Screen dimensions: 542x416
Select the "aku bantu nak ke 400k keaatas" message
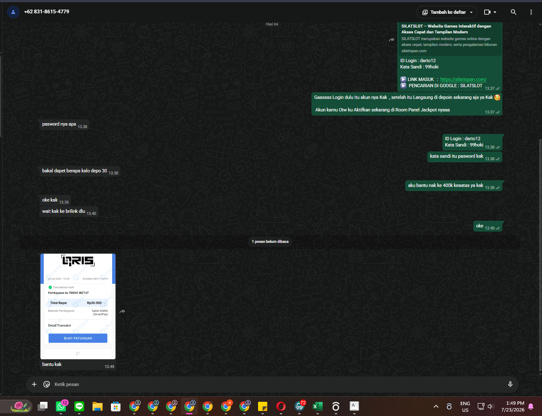click(454, 185)
